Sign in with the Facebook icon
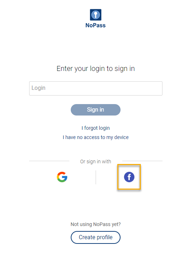Image resolution: width=187 pixels, height=277 pixels. (x=129, y=177)
